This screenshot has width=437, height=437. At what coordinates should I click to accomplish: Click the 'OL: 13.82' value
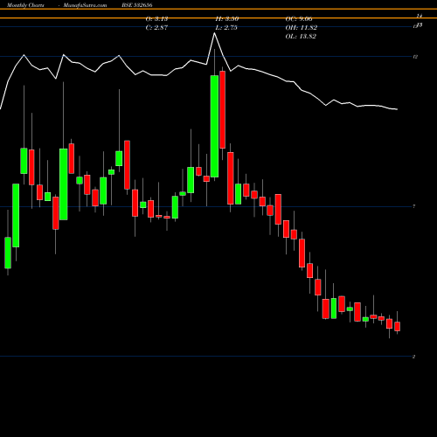tap(301, 37)
